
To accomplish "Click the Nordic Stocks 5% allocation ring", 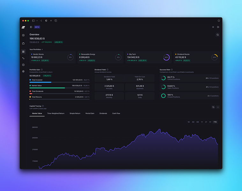I will [x=70, y=57].
